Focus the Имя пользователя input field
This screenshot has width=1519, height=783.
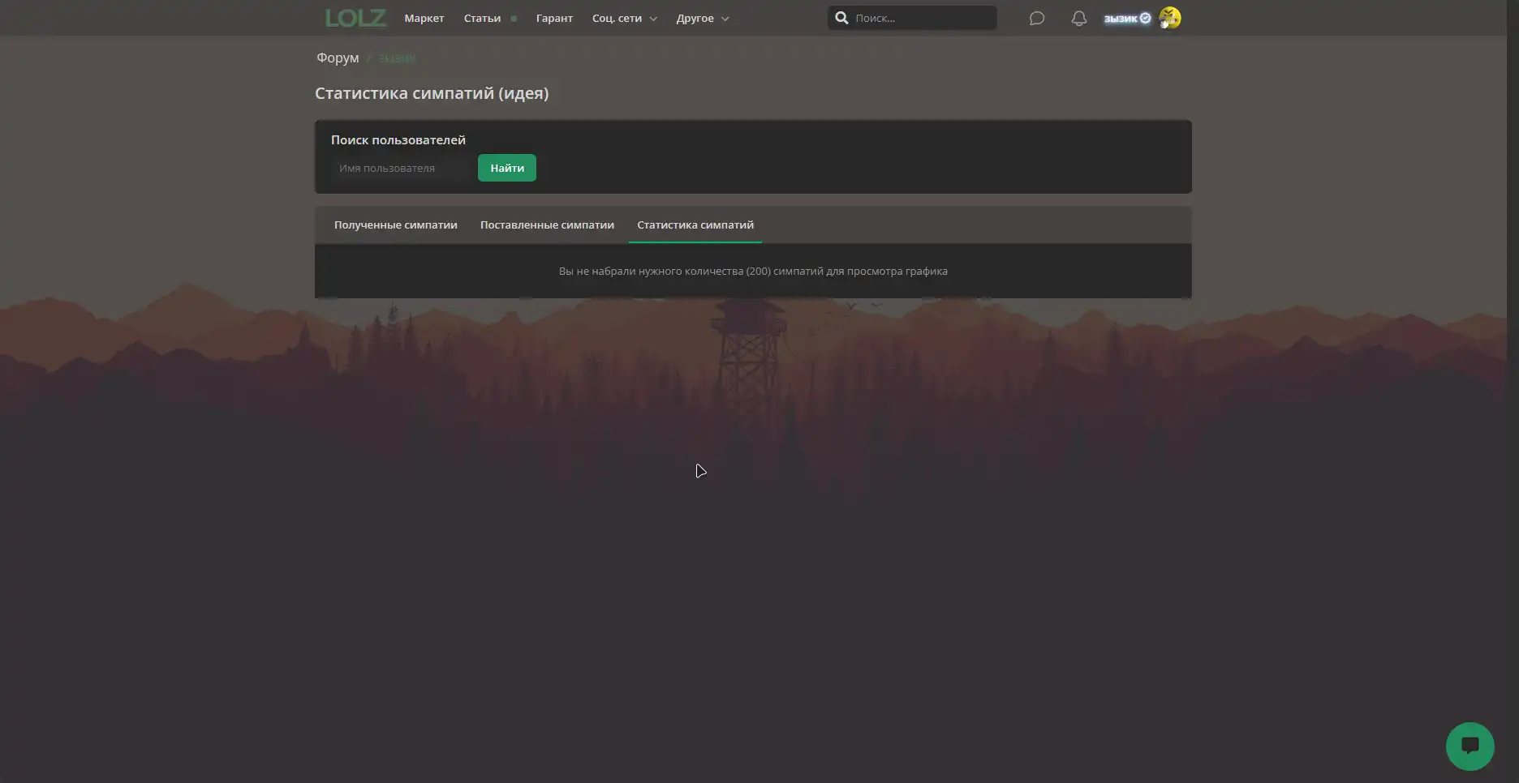point(402,168)
